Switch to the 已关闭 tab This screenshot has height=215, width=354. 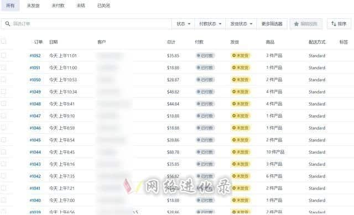coord(103,6)
